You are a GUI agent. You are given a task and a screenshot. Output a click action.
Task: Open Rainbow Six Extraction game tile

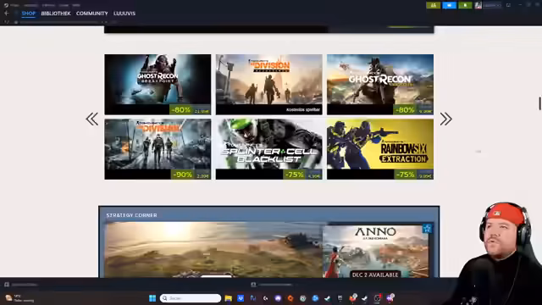tap(380, 149)
